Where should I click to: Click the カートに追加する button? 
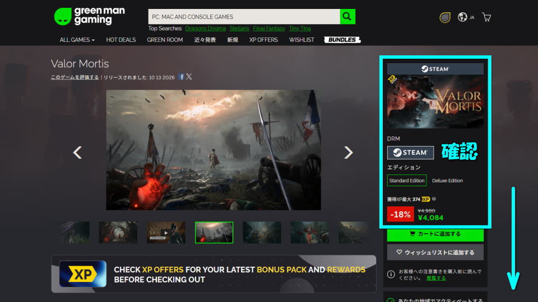point(435,234)
